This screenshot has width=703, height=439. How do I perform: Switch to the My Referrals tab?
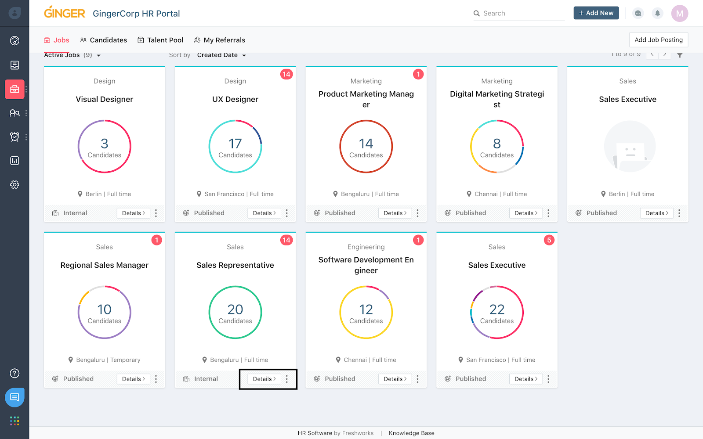click(219, 40)
